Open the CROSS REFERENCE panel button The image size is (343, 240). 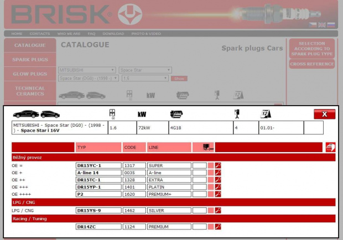(x=312, y=64)
